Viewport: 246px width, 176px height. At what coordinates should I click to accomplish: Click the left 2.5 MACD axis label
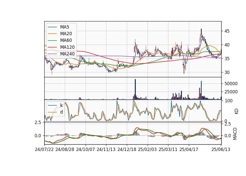point(38,122)
